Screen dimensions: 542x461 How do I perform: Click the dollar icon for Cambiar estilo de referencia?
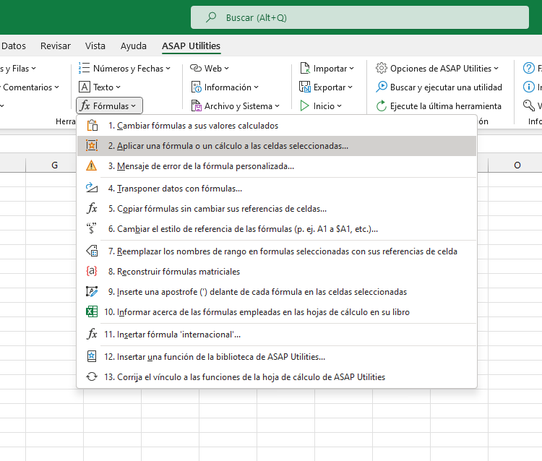click(91, 228)
